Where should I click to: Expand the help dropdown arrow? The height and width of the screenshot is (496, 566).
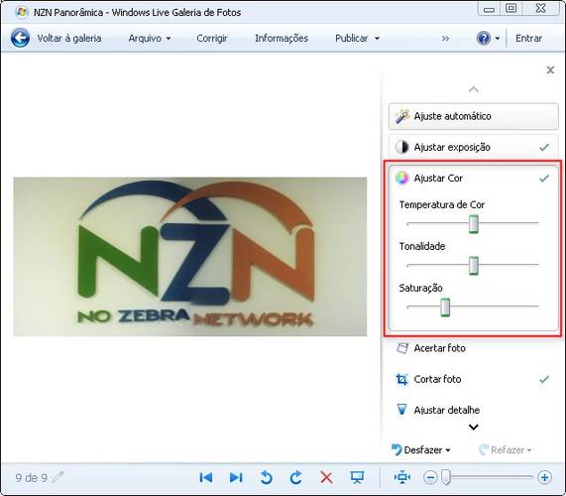(x=497, y=39)
